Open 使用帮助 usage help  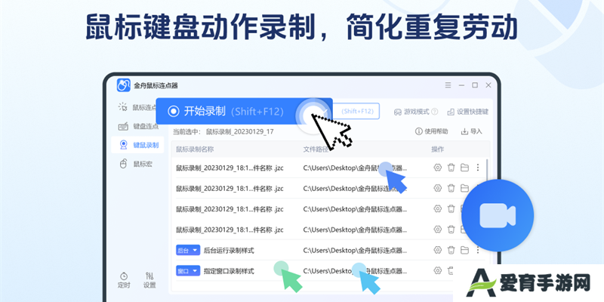431,131
